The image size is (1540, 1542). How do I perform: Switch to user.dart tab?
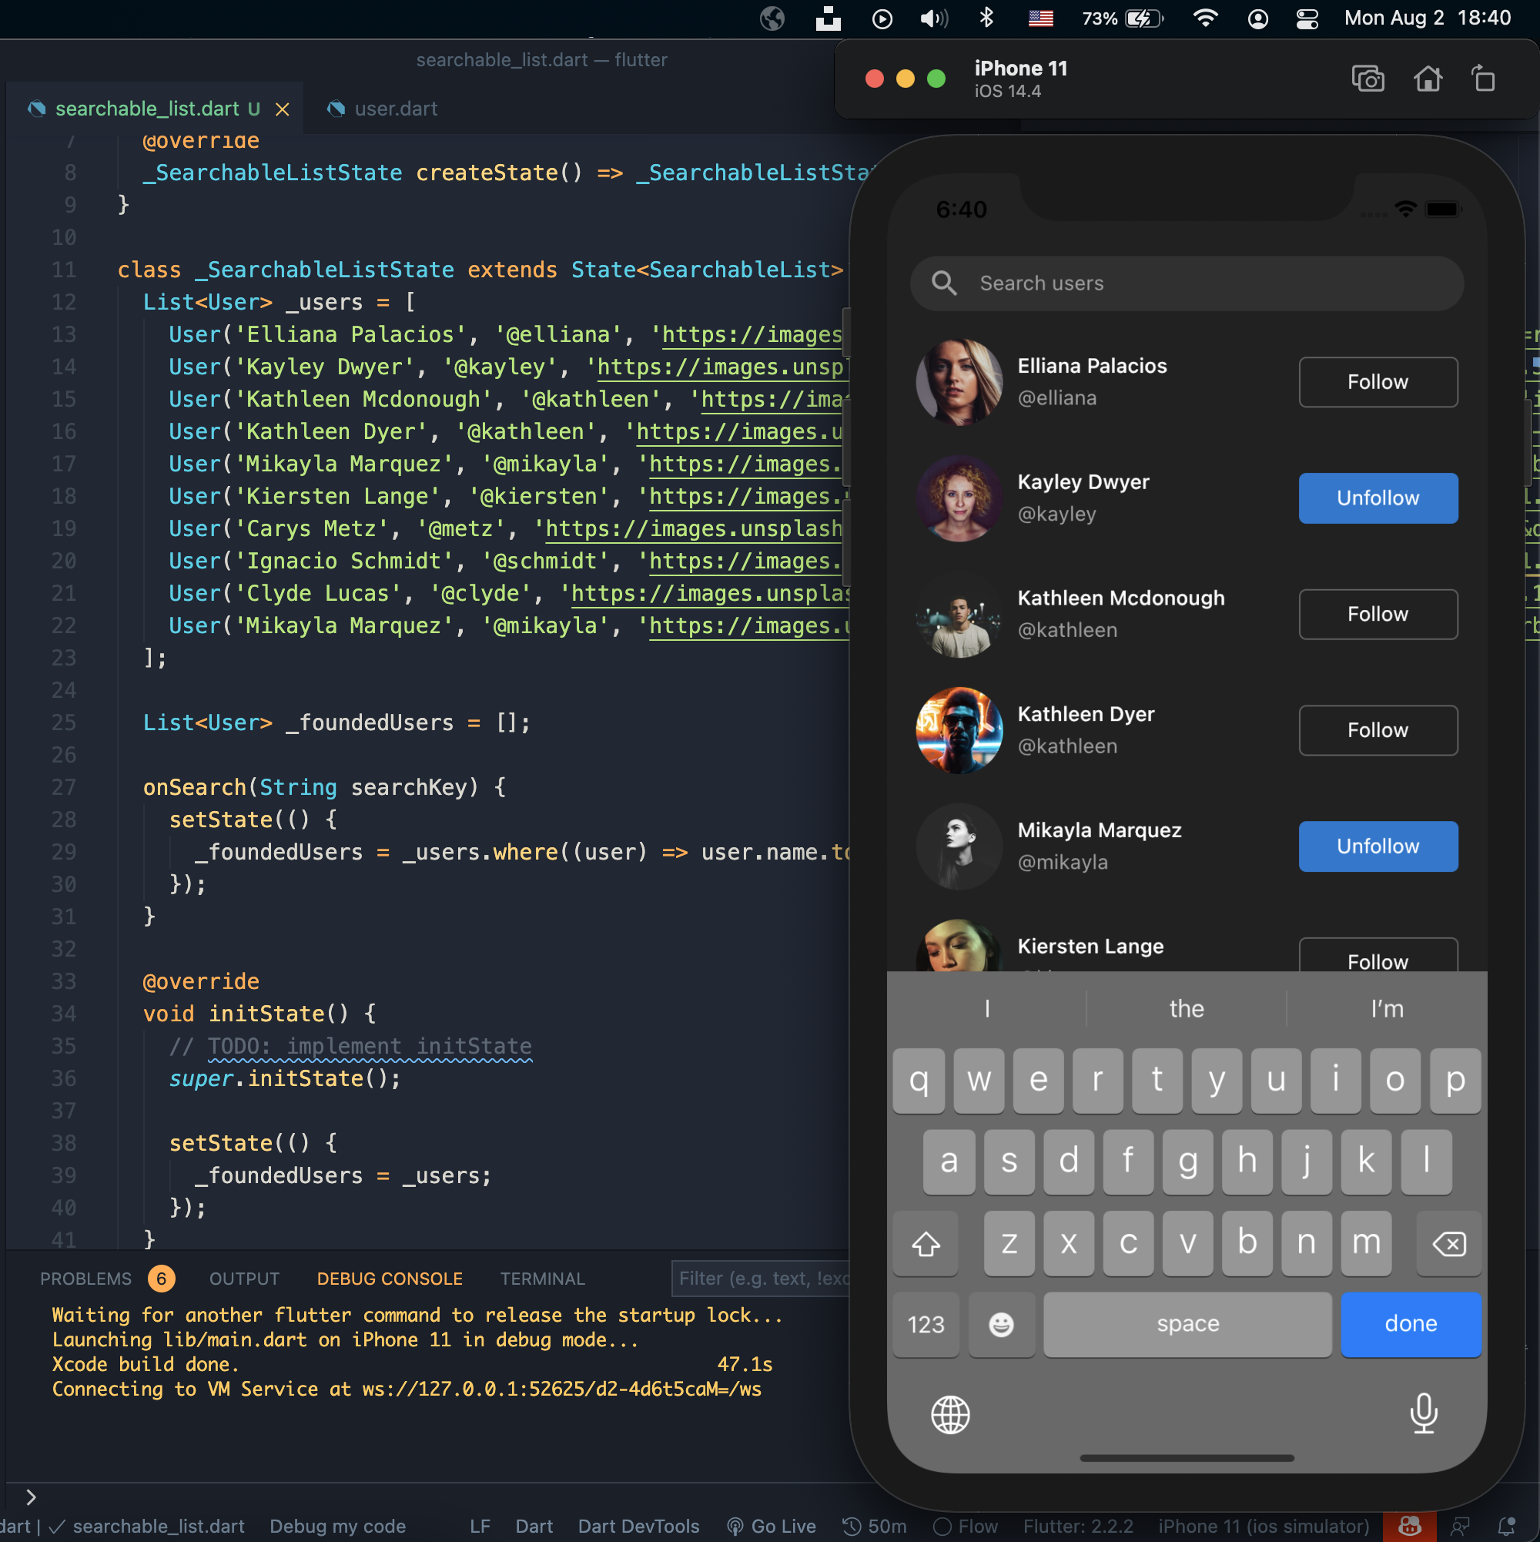pos(395,109)
